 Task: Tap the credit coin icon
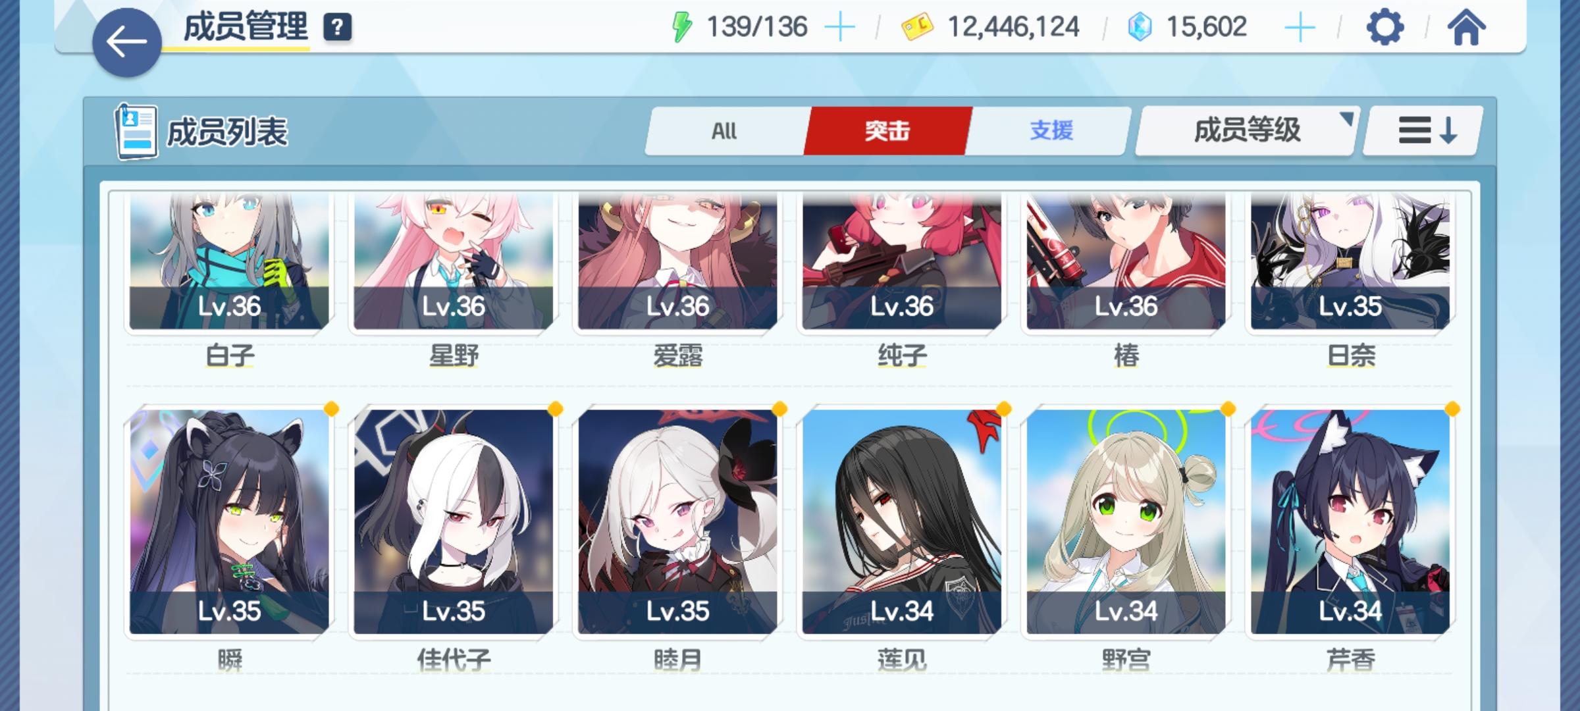[917, 27]
